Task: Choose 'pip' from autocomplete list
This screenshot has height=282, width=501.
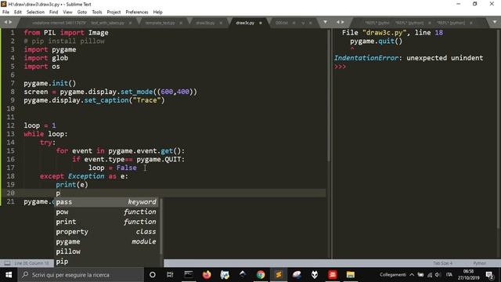Action: click(x=106, y=262)
